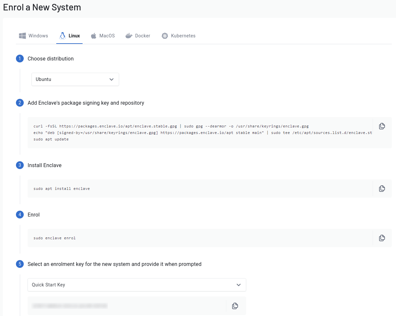The image size is (396, 316).
Task: Click the curl -fsSL command line
Action: 171,126
